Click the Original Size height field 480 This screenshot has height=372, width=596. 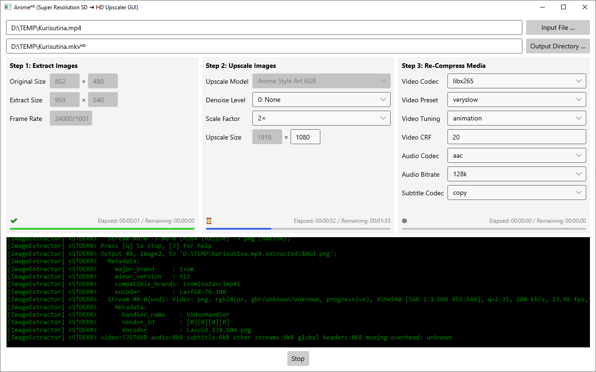[103, 81]
